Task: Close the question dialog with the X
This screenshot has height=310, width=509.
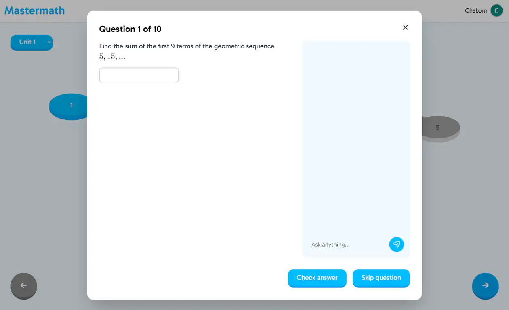Action: [405, 27]
